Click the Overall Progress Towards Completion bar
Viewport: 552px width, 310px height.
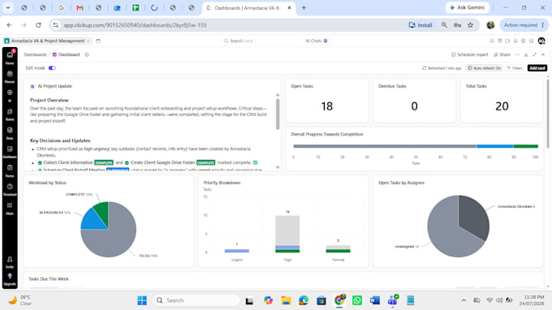point(416,146)
